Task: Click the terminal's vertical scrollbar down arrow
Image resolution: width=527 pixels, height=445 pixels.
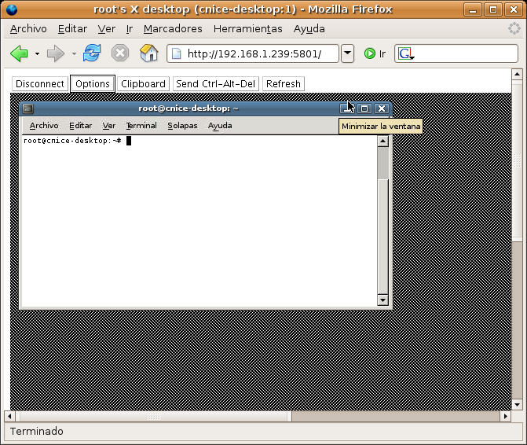Action: coord(382,300)
